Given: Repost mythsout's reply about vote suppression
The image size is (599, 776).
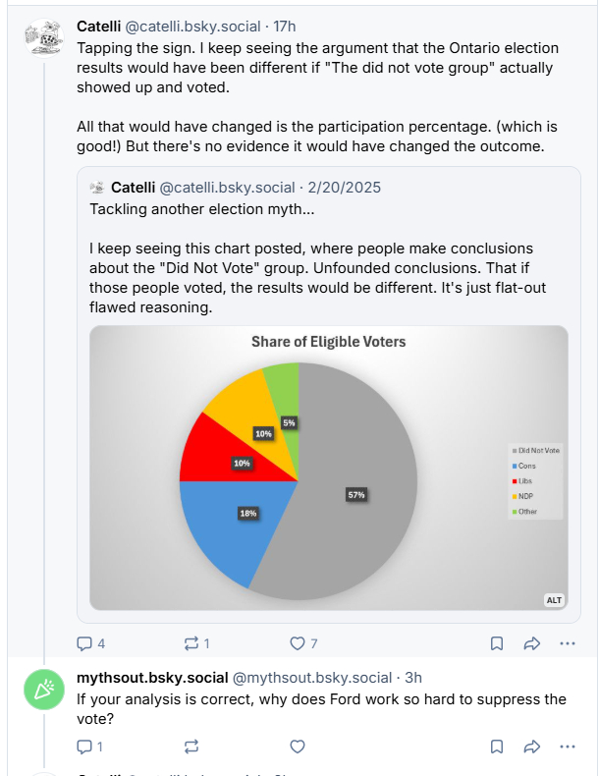Looking at the screenshot, I should (x=191, y=747).
